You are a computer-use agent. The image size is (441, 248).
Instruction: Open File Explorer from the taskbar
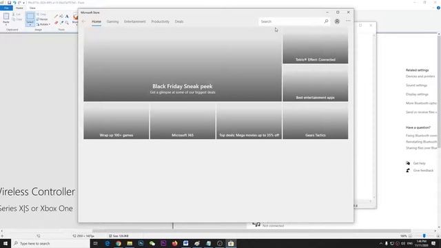pos(130,243)
